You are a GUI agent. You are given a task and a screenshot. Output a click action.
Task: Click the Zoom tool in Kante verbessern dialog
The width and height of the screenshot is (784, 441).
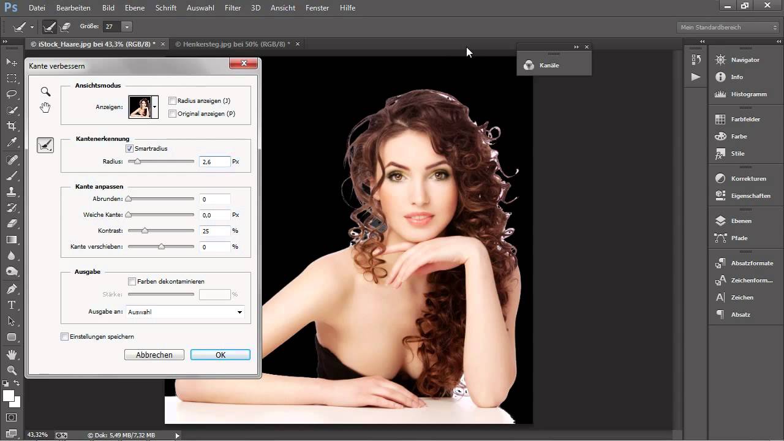(x=45, y=92)
